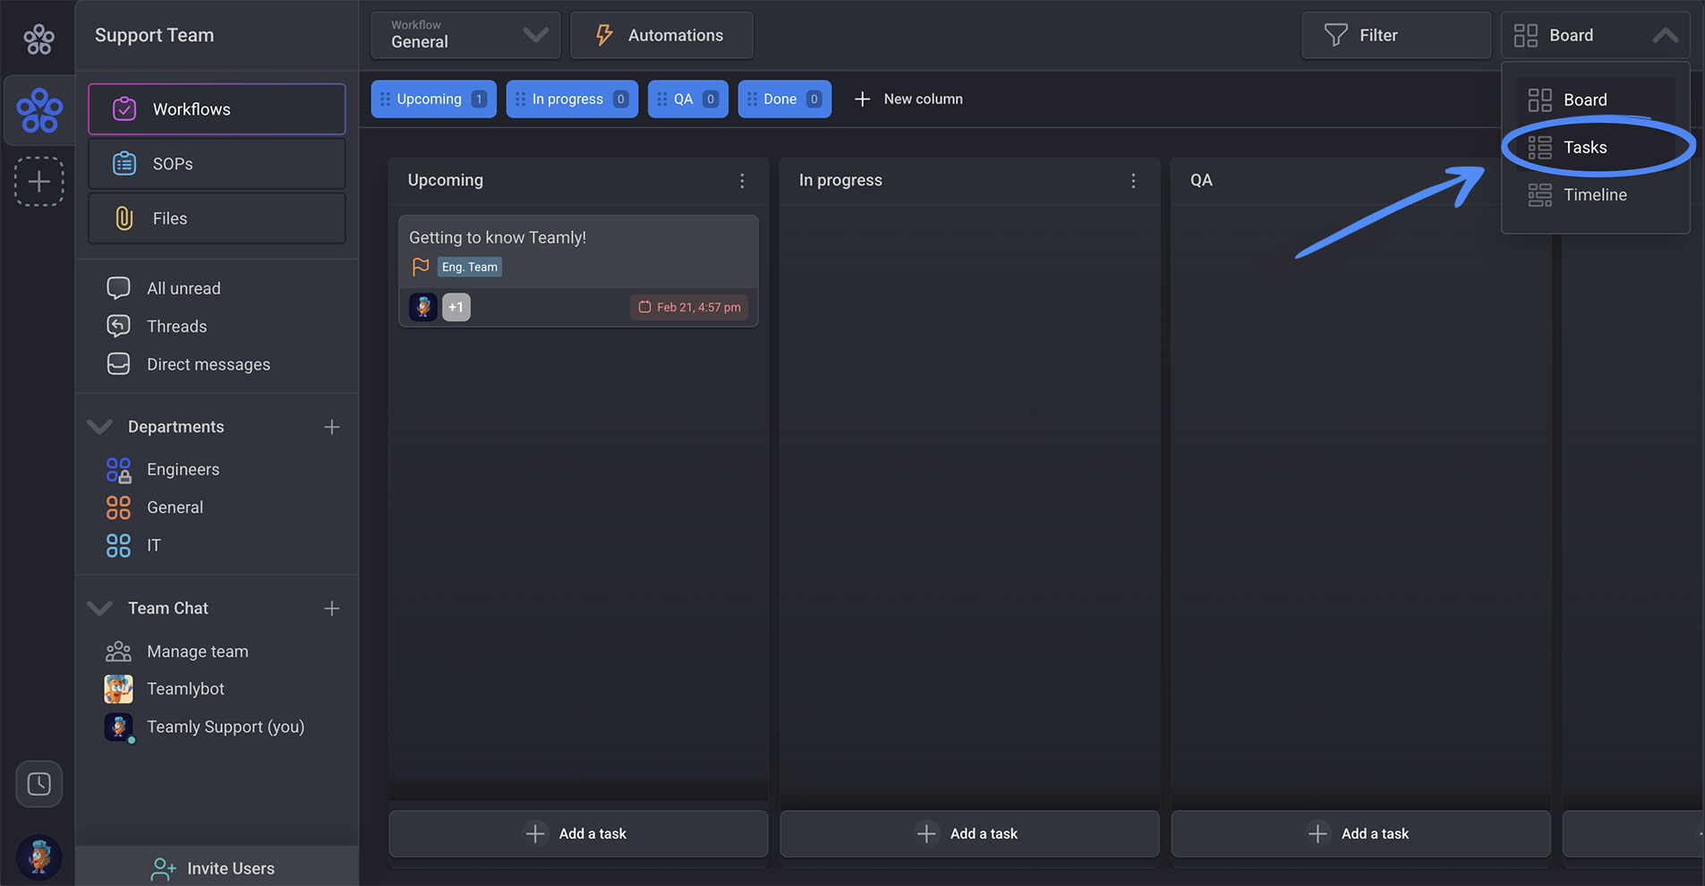Open Workflows in the sidebar

(x=217, y=109)
